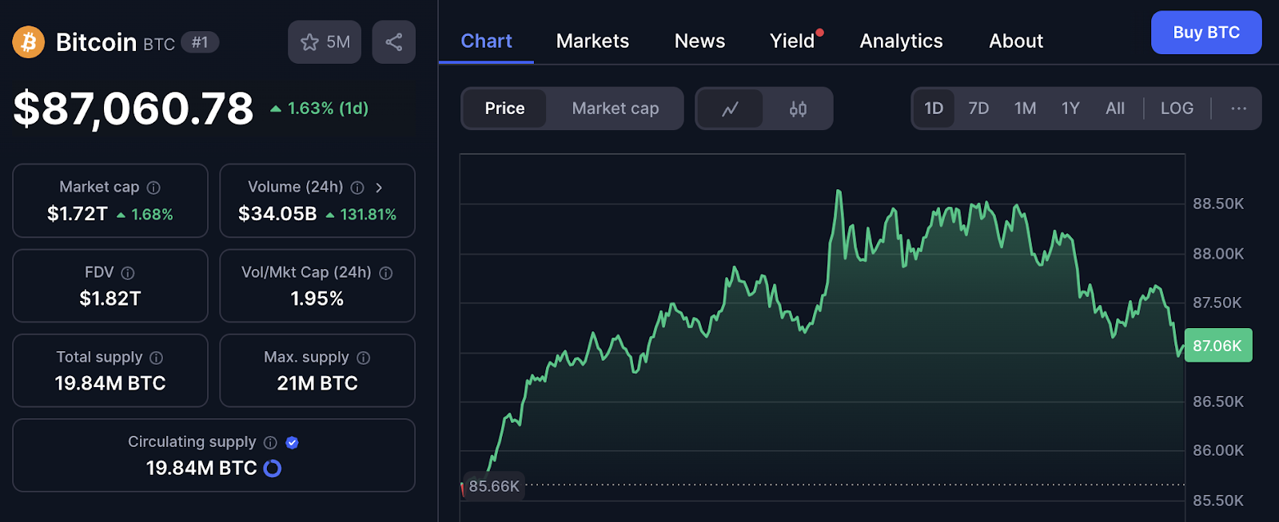This screenshot has height=522, width=1279.
Task: Switch to the Analytics tab
Action: (901, 41)
